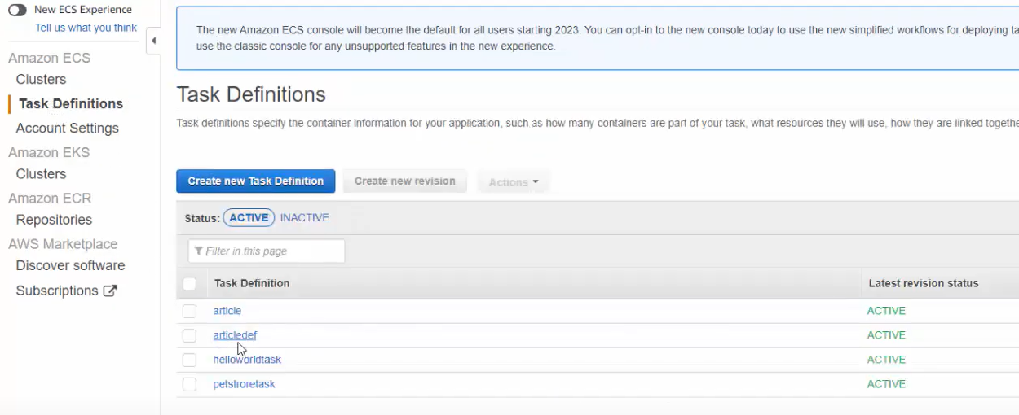The image size is (1019, 415).
Task: Click the Amazon ECS section heading
Action: coord(50,59)
